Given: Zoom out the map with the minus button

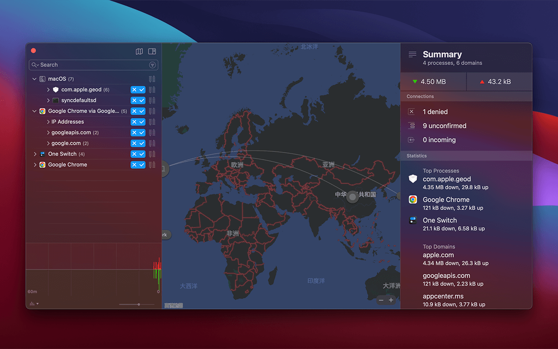Looking at the screenshot, I should click(x=381, y=300).
